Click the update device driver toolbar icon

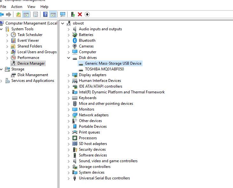(73, 14)
